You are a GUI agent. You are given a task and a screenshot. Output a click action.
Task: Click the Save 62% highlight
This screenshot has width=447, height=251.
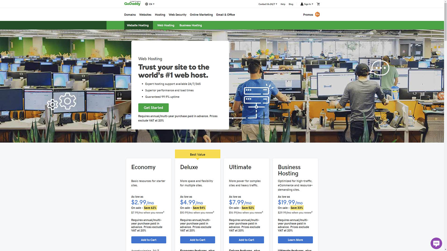click(150, 208)
